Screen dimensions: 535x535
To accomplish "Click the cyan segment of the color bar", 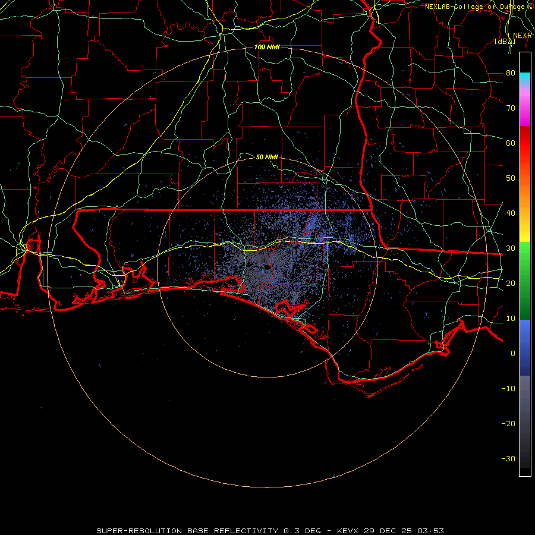I will tap(525, 78).
